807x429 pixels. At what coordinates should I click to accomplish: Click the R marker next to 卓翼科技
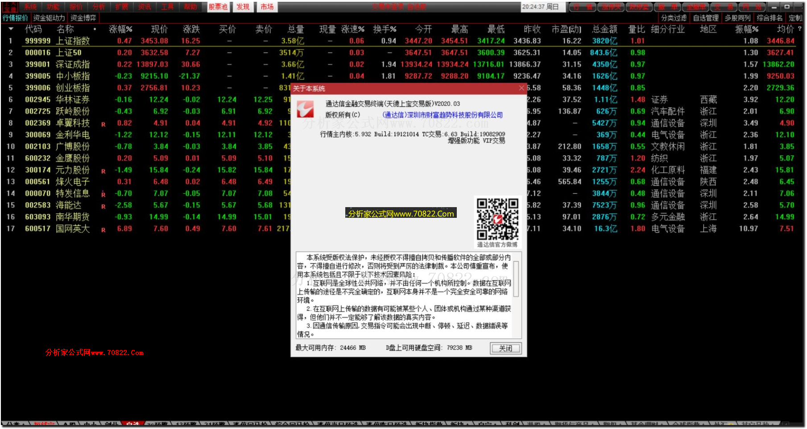[103, 125]
